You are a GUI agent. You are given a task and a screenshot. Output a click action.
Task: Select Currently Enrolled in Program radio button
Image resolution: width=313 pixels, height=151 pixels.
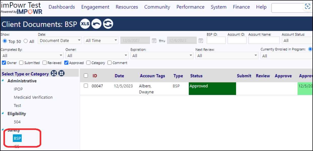point(310,49)
